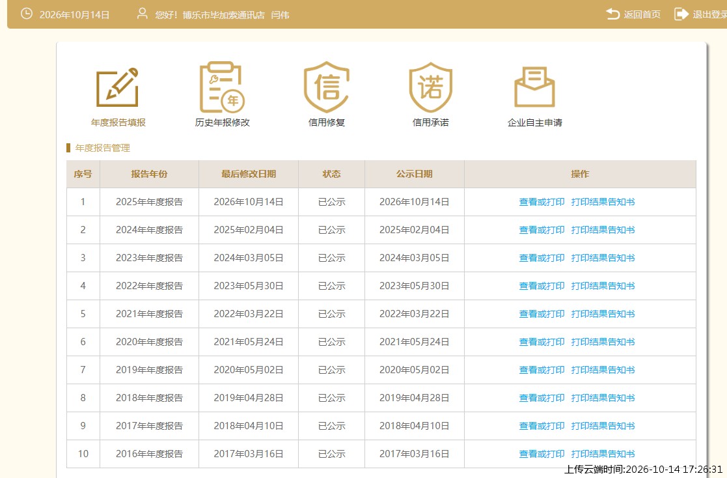Click the clock icon beside the date

coord(27,14)
